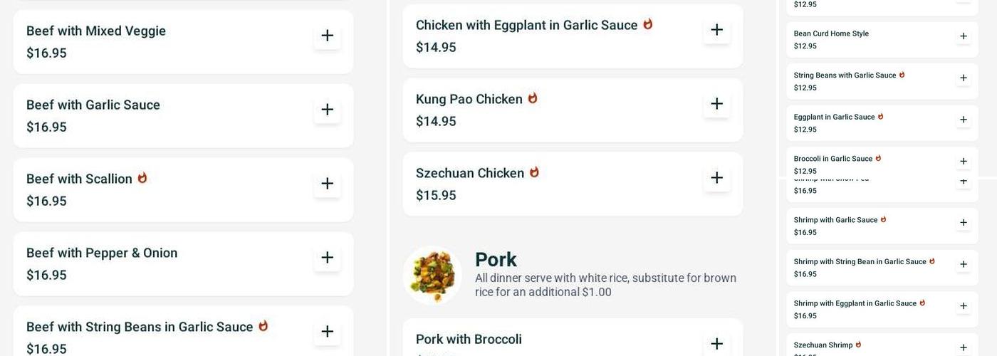Add Chicken with Eggplant in Garlic Sauce
Image resolution: width=997 pixels, height=356 pixels.
(x=717, y=30)
